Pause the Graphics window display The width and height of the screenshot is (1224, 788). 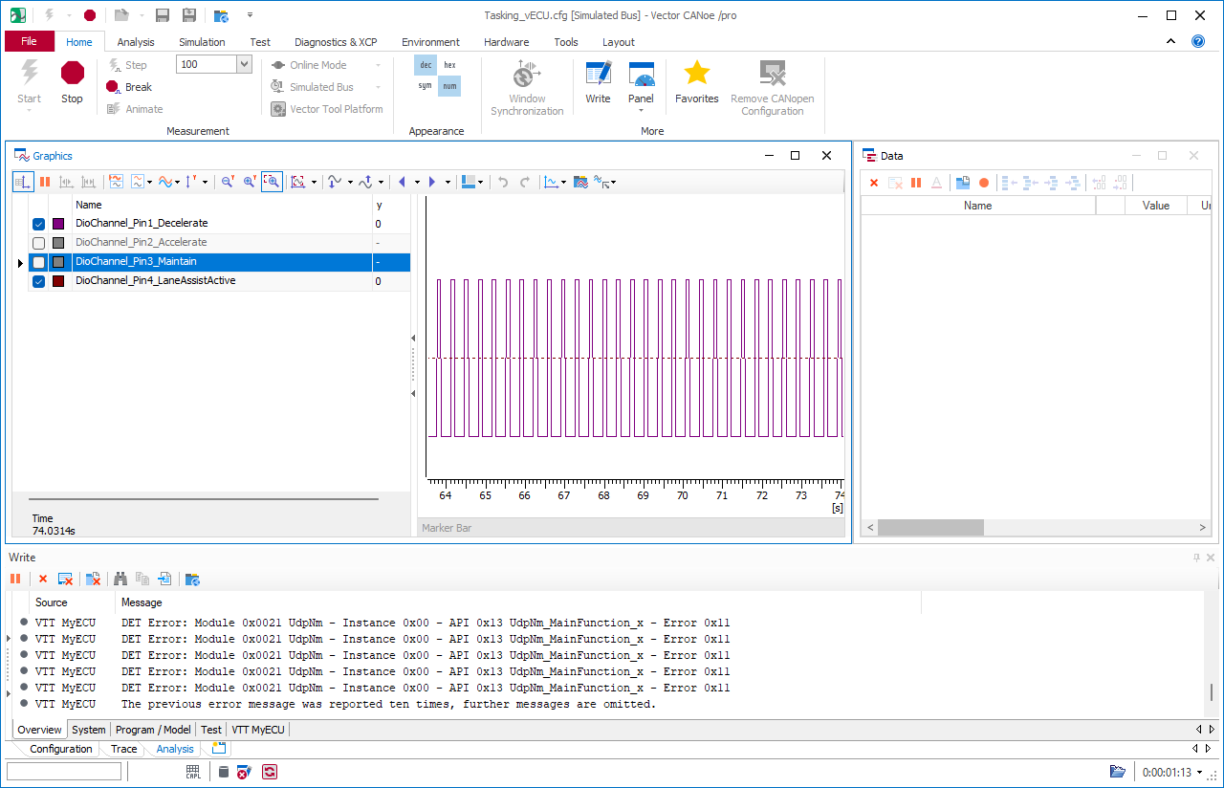click(44, 182)
